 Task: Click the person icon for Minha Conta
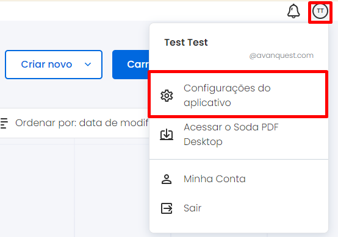click(167, 179)
